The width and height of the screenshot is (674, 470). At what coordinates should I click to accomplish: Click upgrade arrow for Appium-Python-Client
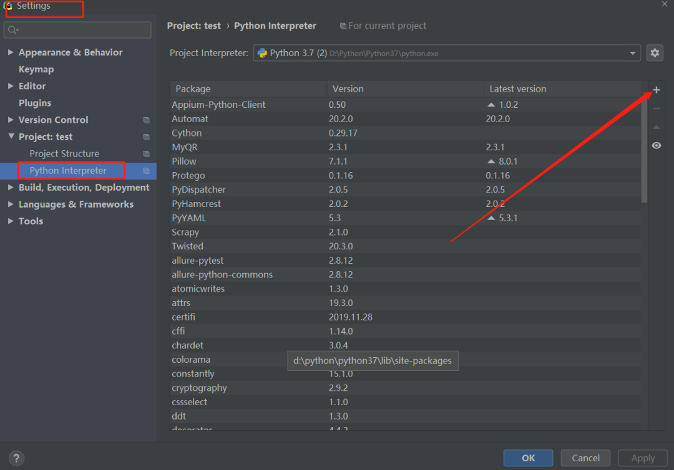coord(491,105)
